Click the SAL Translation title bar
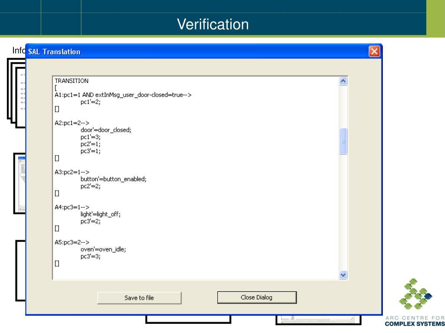The width and height of the screenshot is (445, 333). coord(204,52)
